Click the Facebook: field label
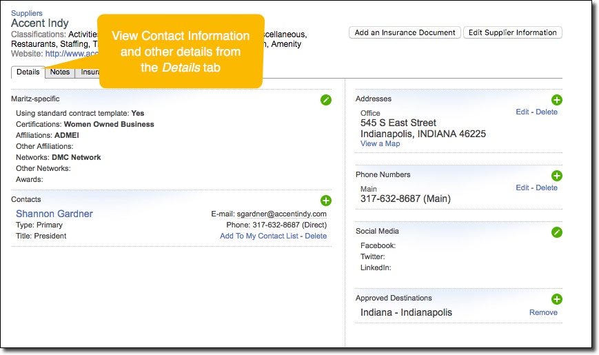This screenshot has width=599, height=355. tap(378, 245)
